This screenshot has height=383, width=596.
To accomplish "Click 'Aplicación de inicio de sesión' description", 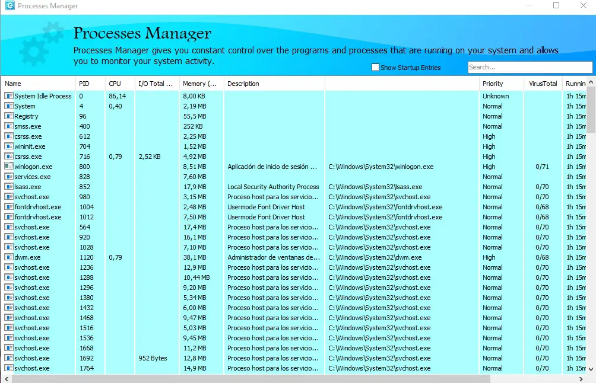I will pyautogui.click(x=272, y=167).
